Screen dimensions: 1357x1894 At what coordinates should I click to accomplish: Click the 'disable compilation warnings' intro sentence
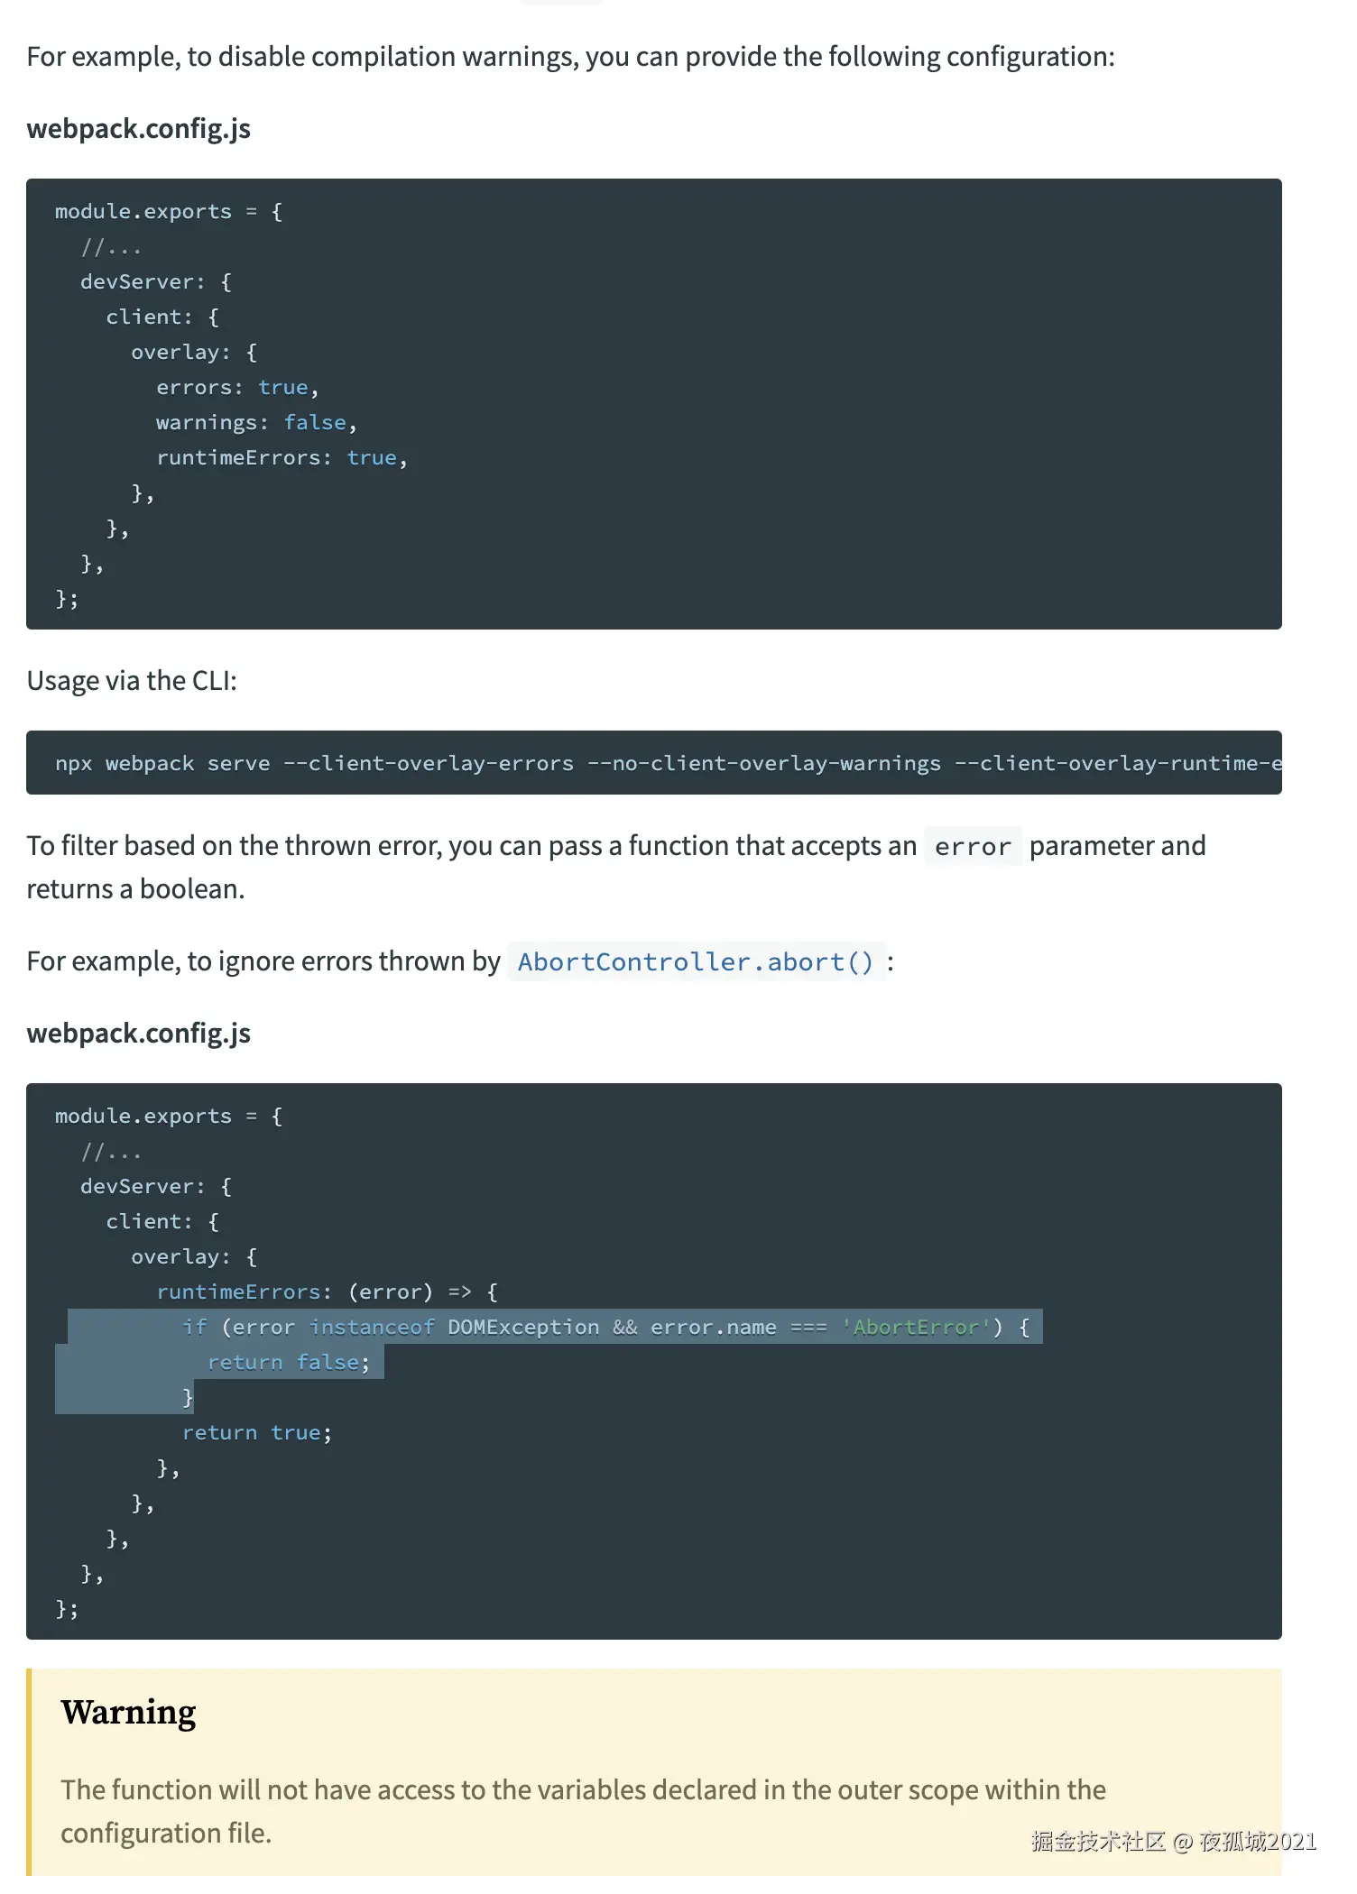point(570,57)
